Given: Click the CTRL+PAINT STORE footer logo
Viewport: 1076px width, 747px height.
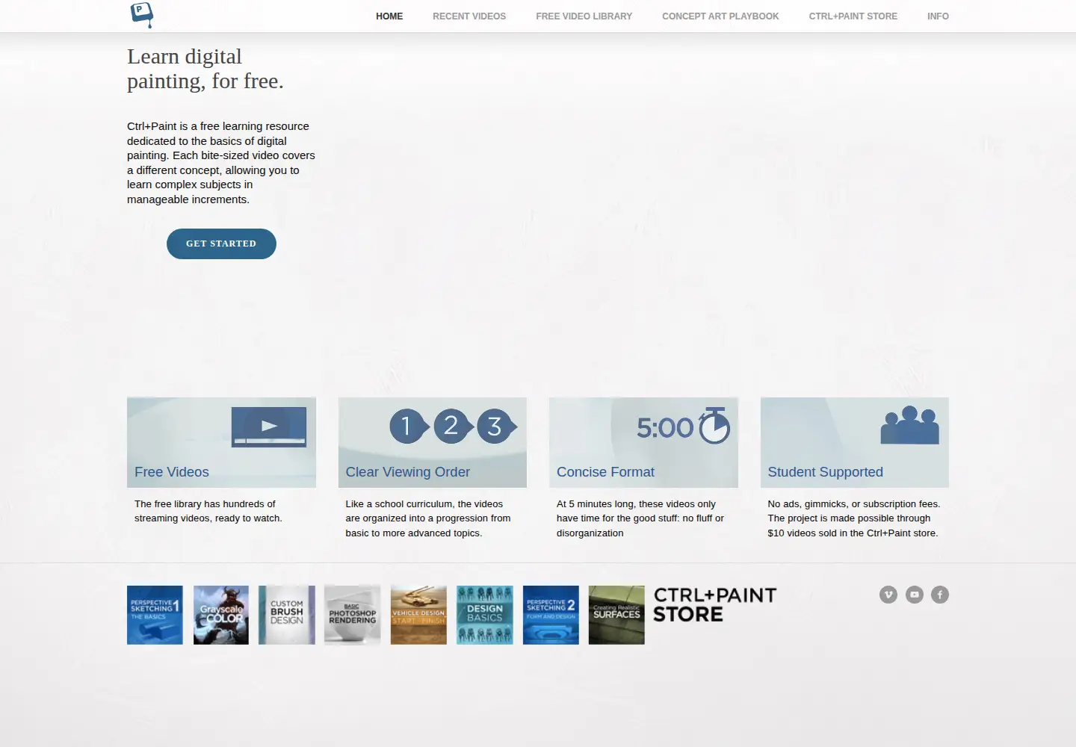Looking at the screenshot, I should coord(715,605).
